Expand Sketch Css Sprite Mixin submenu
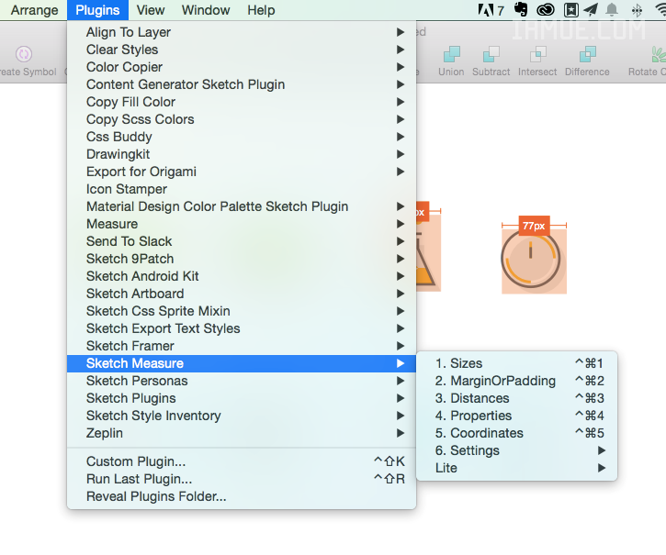The width and height of the screenshot is (666, 555). point(242,311)
